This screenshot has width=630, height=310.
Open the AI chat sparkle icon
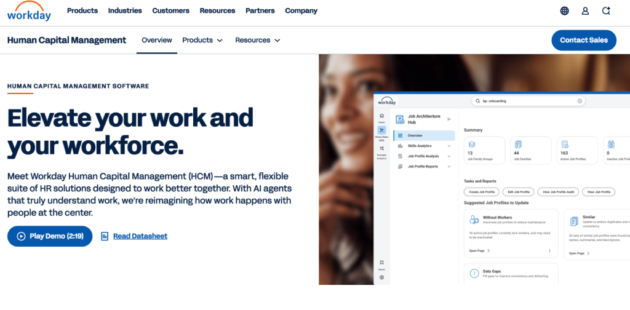[606, 11]
